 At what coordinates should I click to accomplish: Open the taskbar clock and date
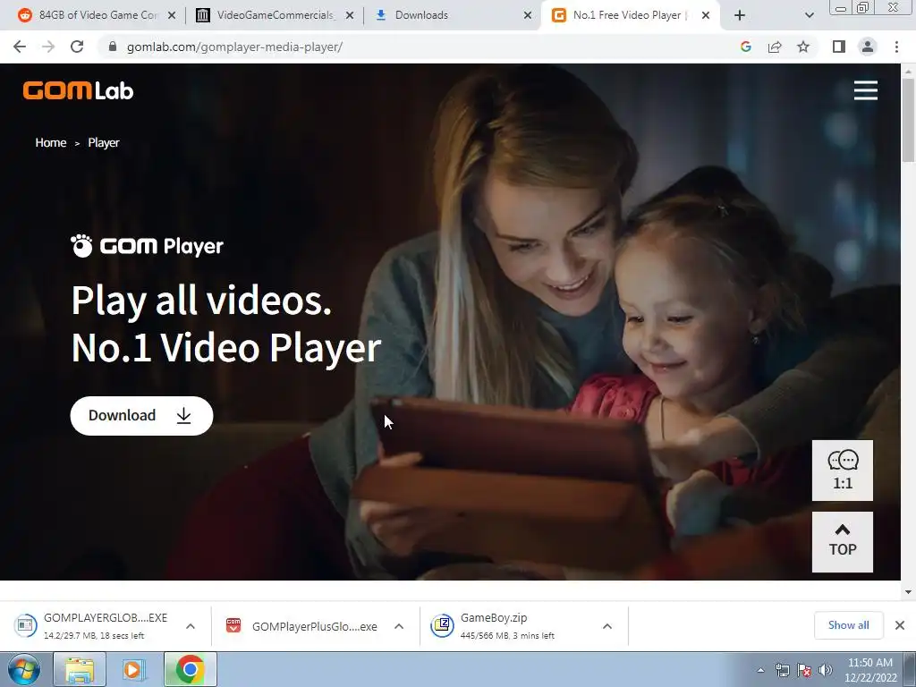tap(870, 670)
